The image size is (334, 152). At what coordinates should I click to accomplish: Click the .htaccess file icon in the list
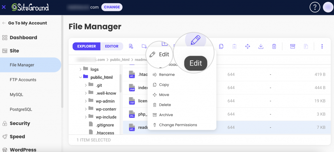coord(132,74)
